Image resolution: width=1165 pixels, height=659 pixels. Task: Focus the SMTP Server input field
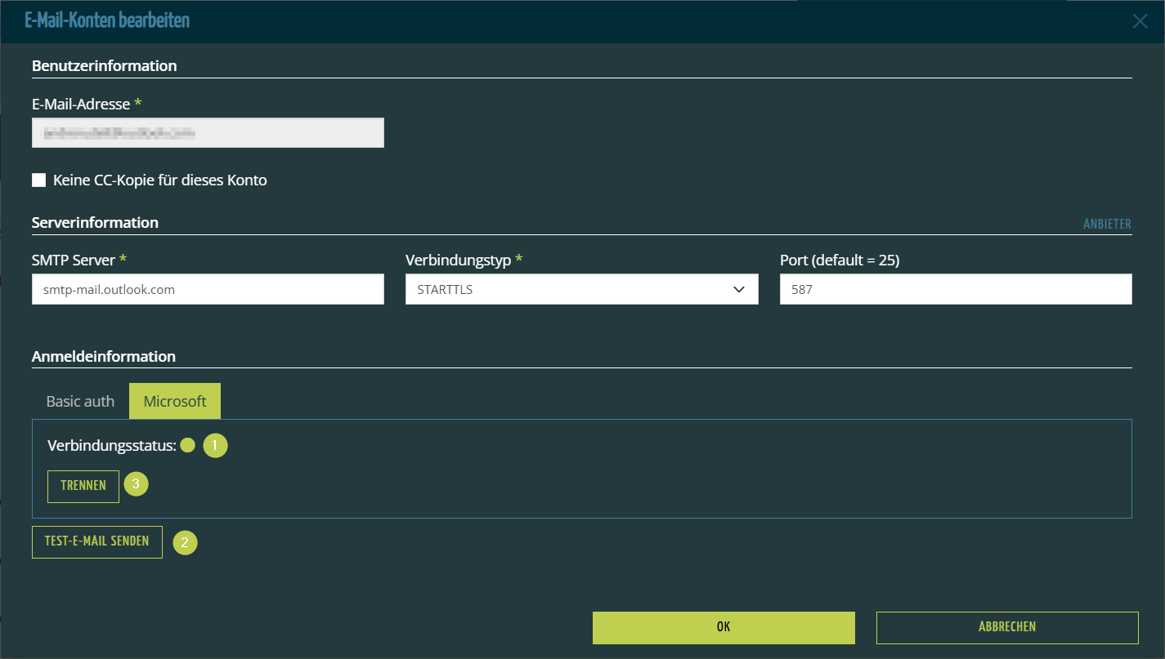(208, 289)
